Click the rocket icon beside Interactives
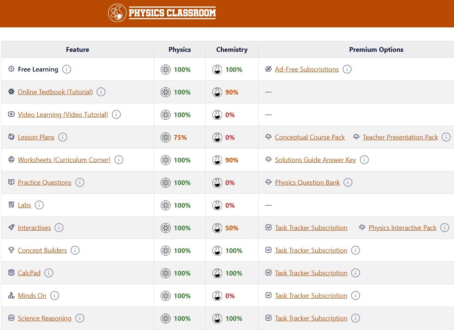Screen dimensions: 454x330 pos(11,227)
